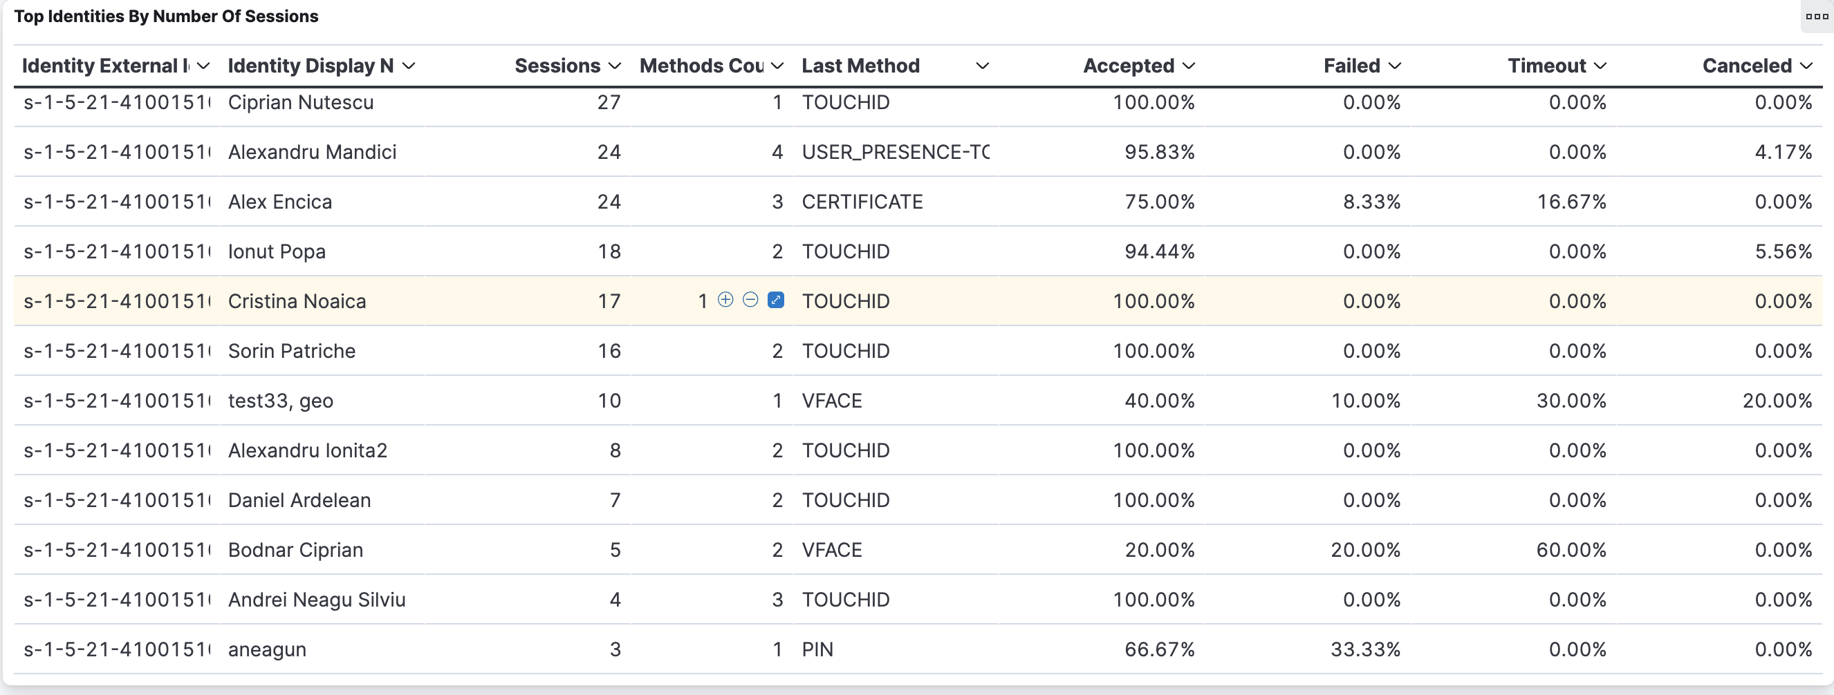The width and height of the screenshot is (1834, 695).
Task: Open Identity Display Name column dropdown
Action: pyautogui.click(x=409, y=66)
